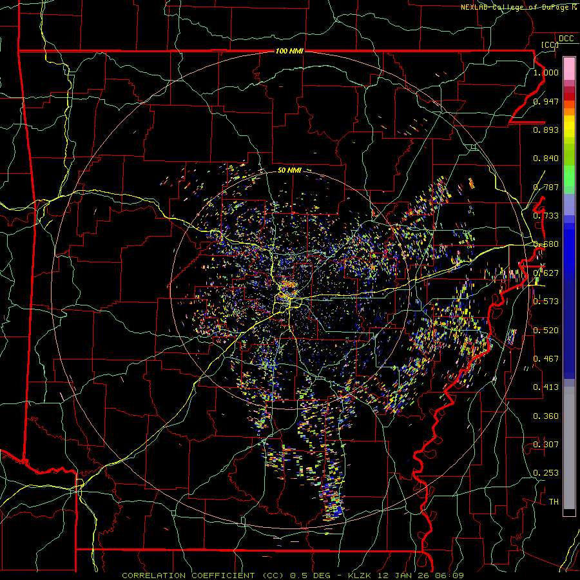This screenshot has width=580, height=580.
Task: Click the 0.893 legend value
Action: coord(546,130)
